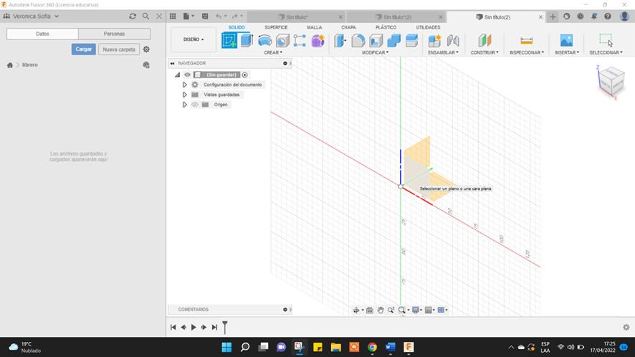This screenshot has height=357, width=635.
Task: Select the Shell tool
Action: tap(376, 41)
